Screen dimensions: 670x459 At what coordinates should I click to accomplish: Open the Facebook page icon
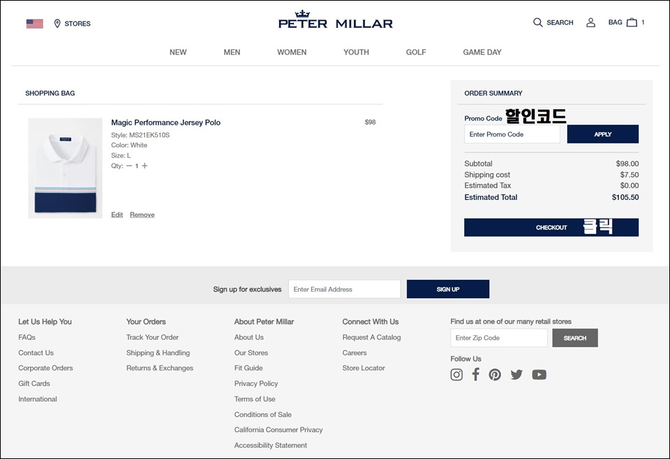[475, 374]
